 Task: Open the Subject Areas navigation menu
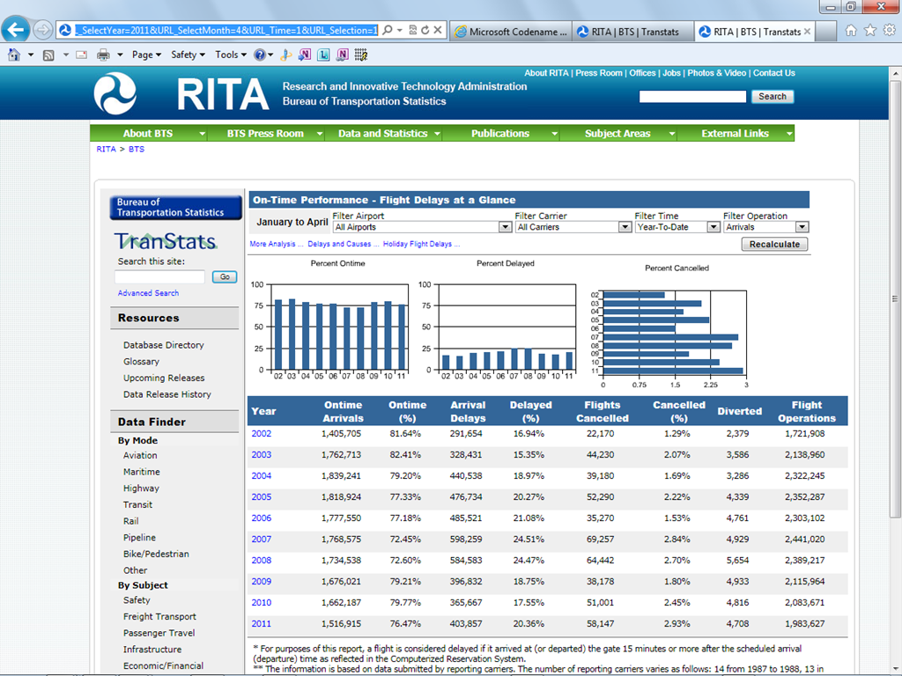[617, 134]
